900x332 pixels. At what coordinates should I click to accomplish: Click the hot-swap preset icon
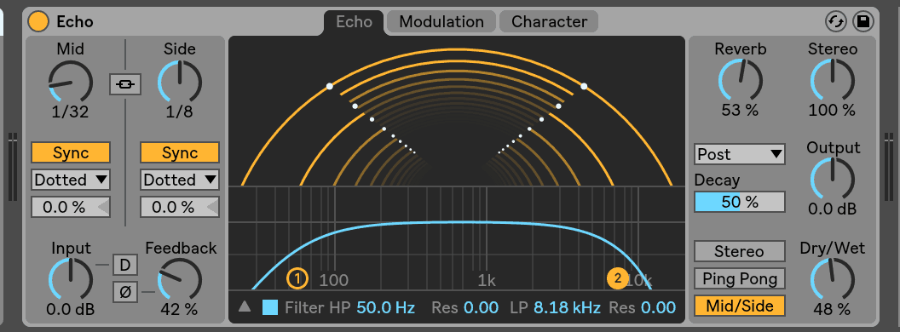click(x=836, y=22)
